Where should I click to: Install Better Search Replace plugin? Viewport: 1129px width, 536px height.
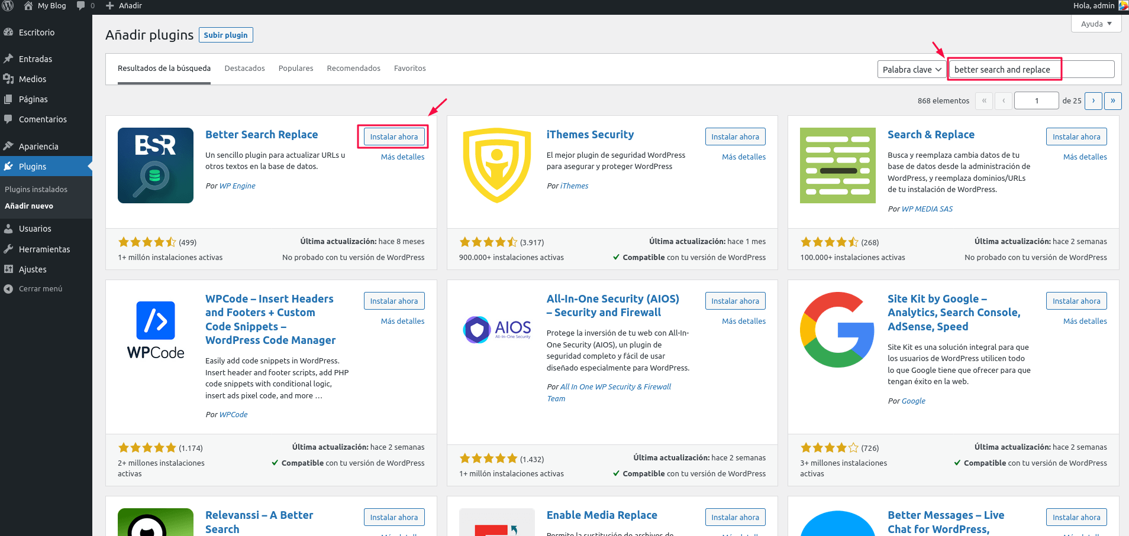tap(394, 137)
